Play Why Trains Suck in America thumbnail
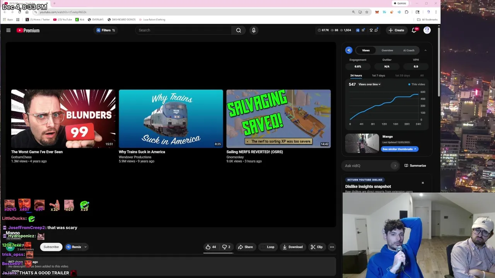The image size is (495, 278). click(x=171, y=119)
